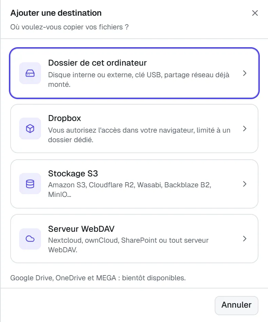
Task: Click the Dropbox cube icon
Action: click(30, 129)
